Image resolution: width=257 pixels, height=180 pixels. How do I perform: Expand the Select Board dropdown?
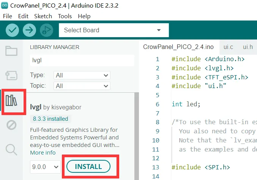114,30
